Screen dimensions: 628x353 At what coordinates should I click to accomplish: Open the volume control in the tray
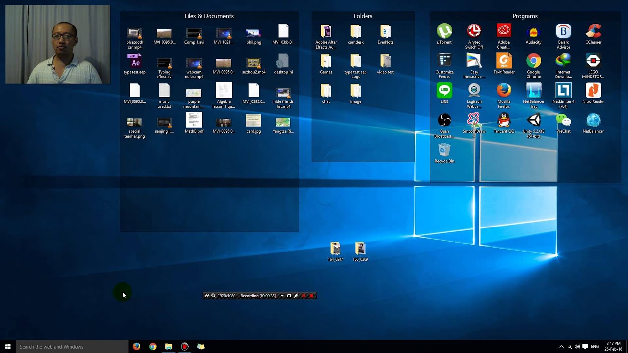point(577,347)
